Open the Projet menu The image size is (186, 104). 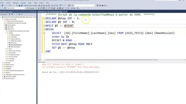tap(30, 3)
